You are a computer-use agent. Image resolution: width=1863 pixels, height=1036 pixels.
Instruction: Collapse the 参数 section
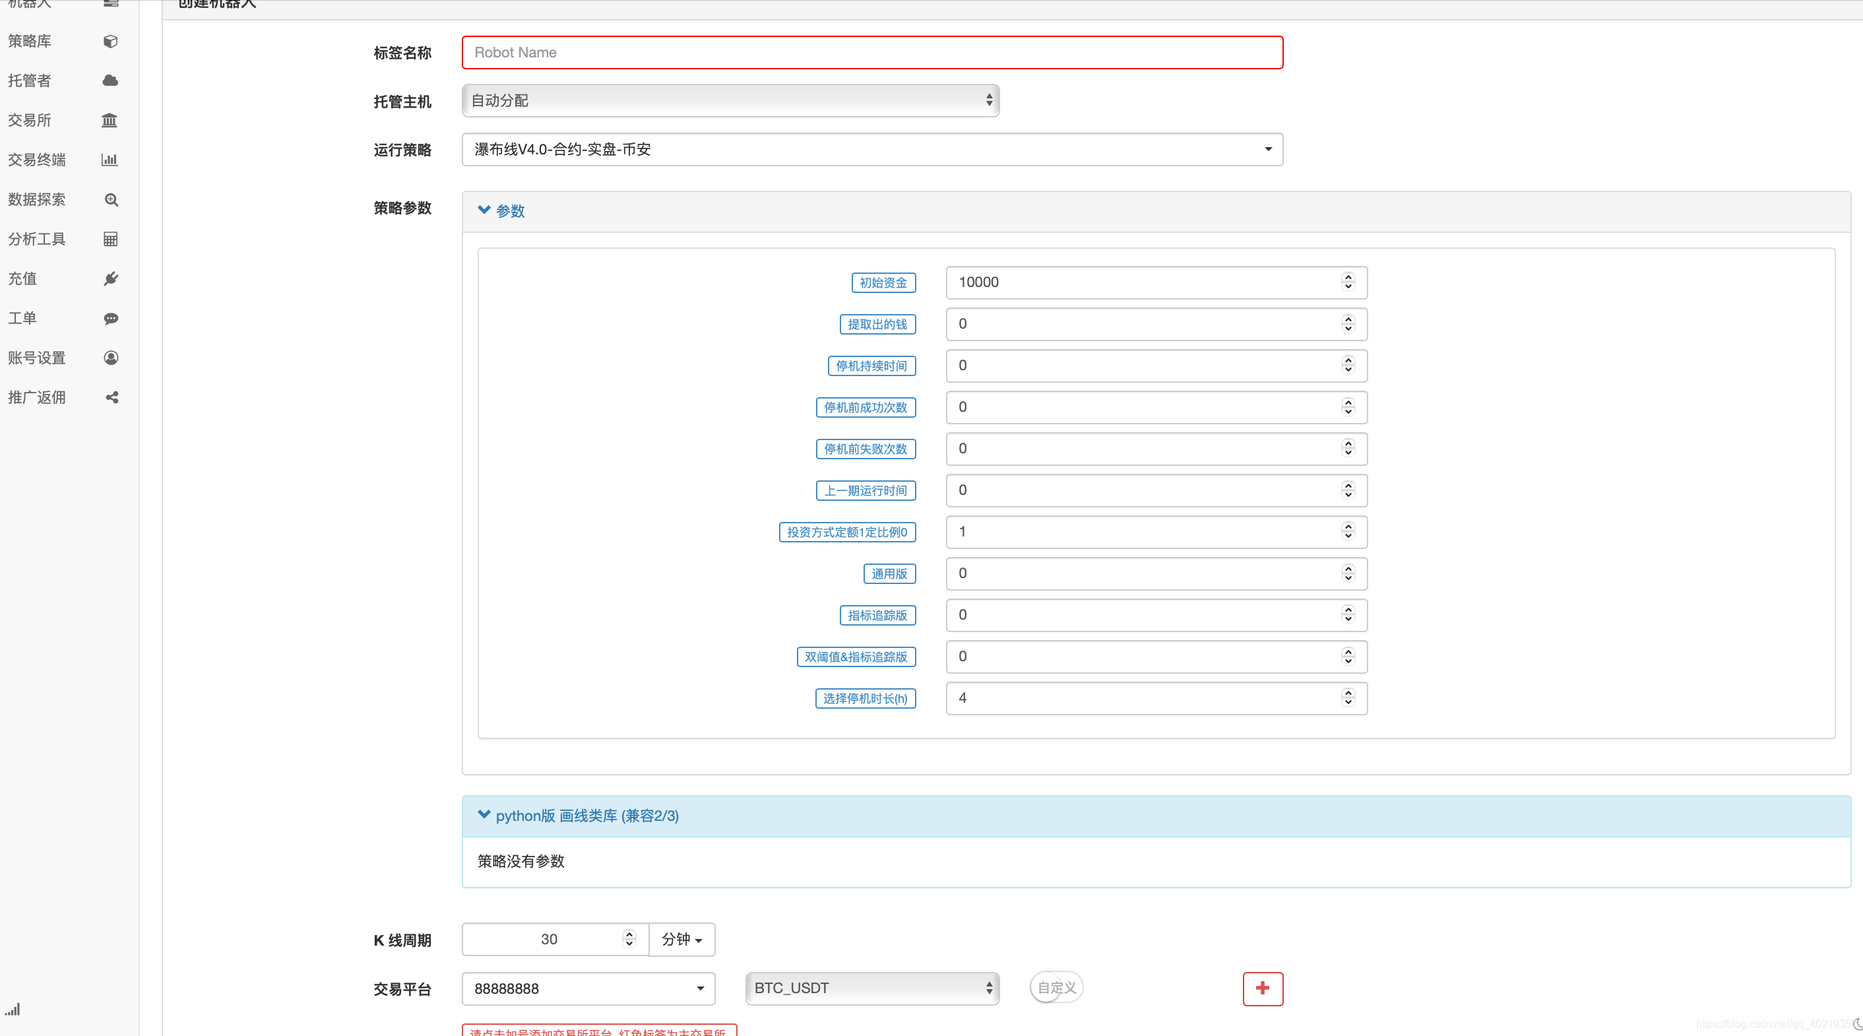pyautogui.click(x=501, y=210)
